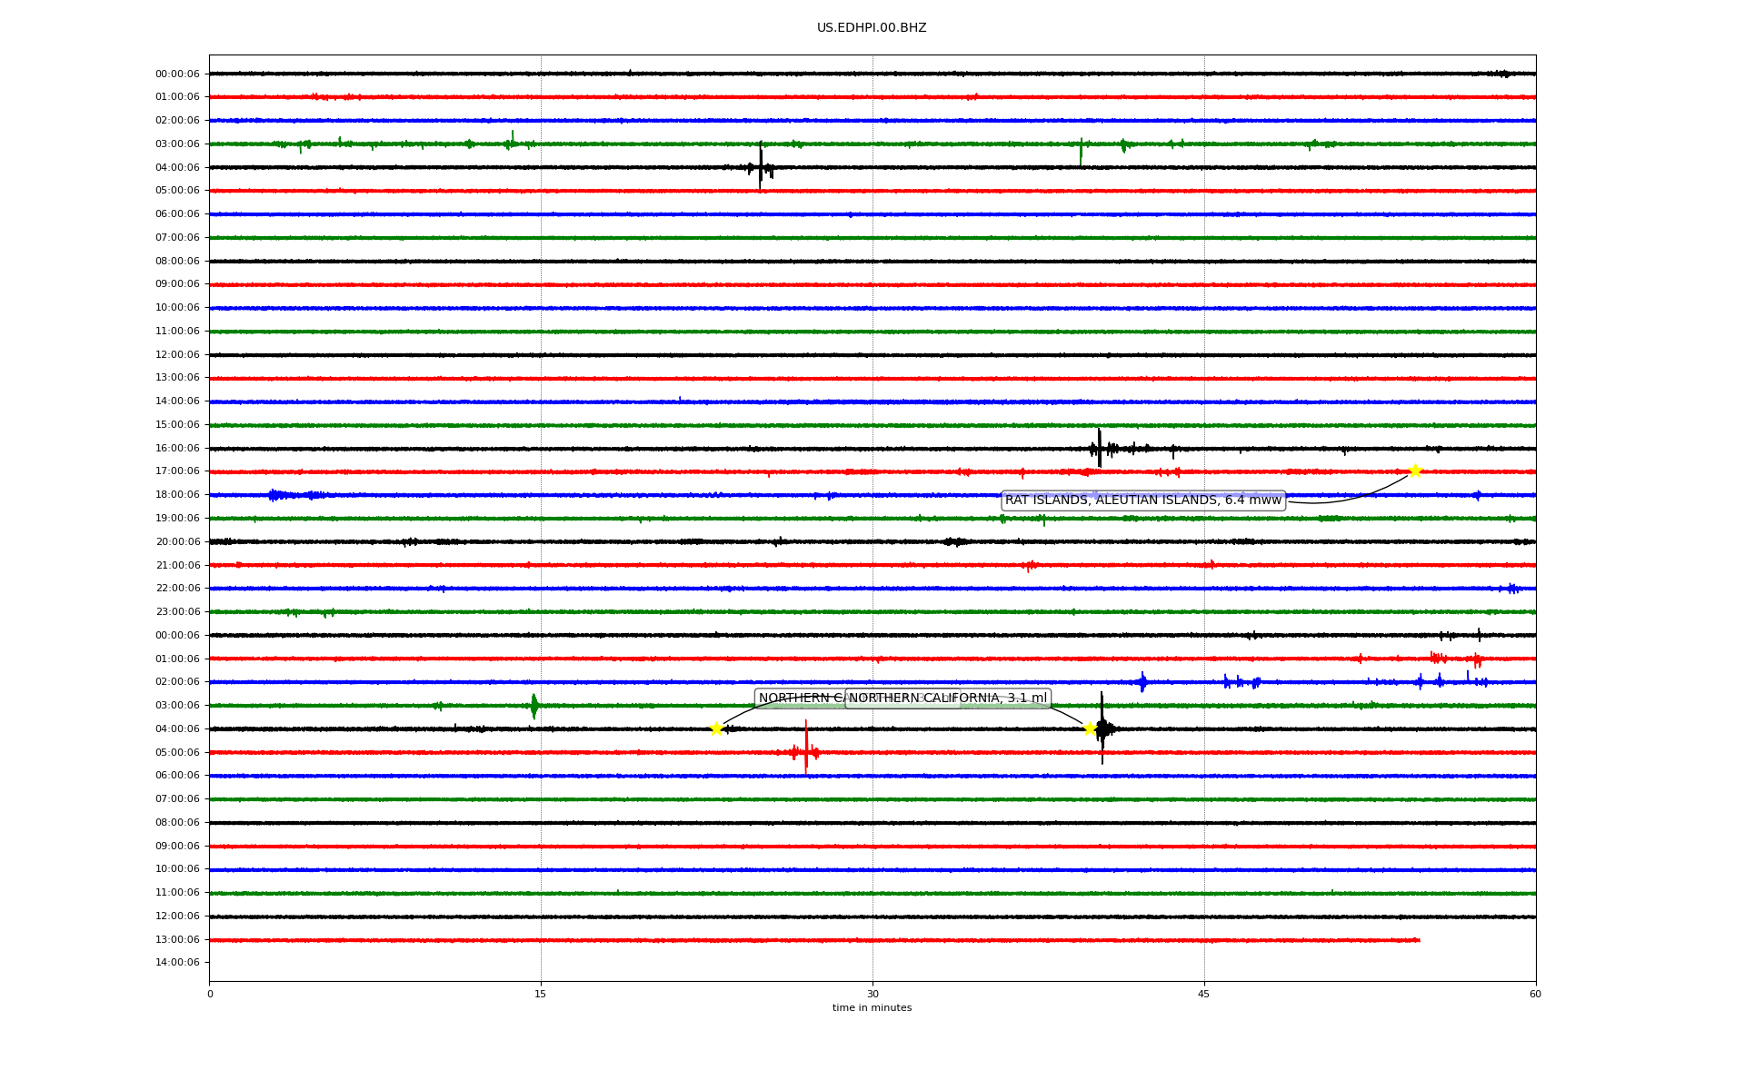Click the 30 tick label on the x-axis
The image size is (1745, 1090).
872,994
